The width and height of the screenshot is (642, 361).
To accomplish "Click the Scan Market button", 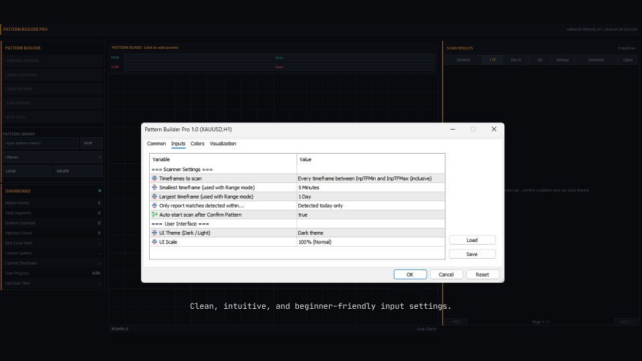I will coord(53,103).
